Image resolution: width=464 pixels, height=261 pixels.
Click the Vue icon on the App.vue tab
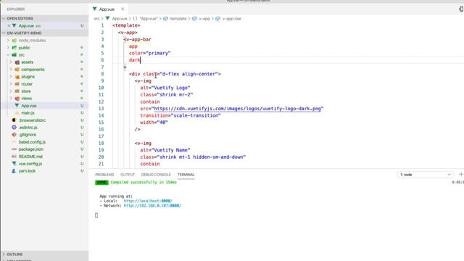pyautogui.click(x=95, y=9)
